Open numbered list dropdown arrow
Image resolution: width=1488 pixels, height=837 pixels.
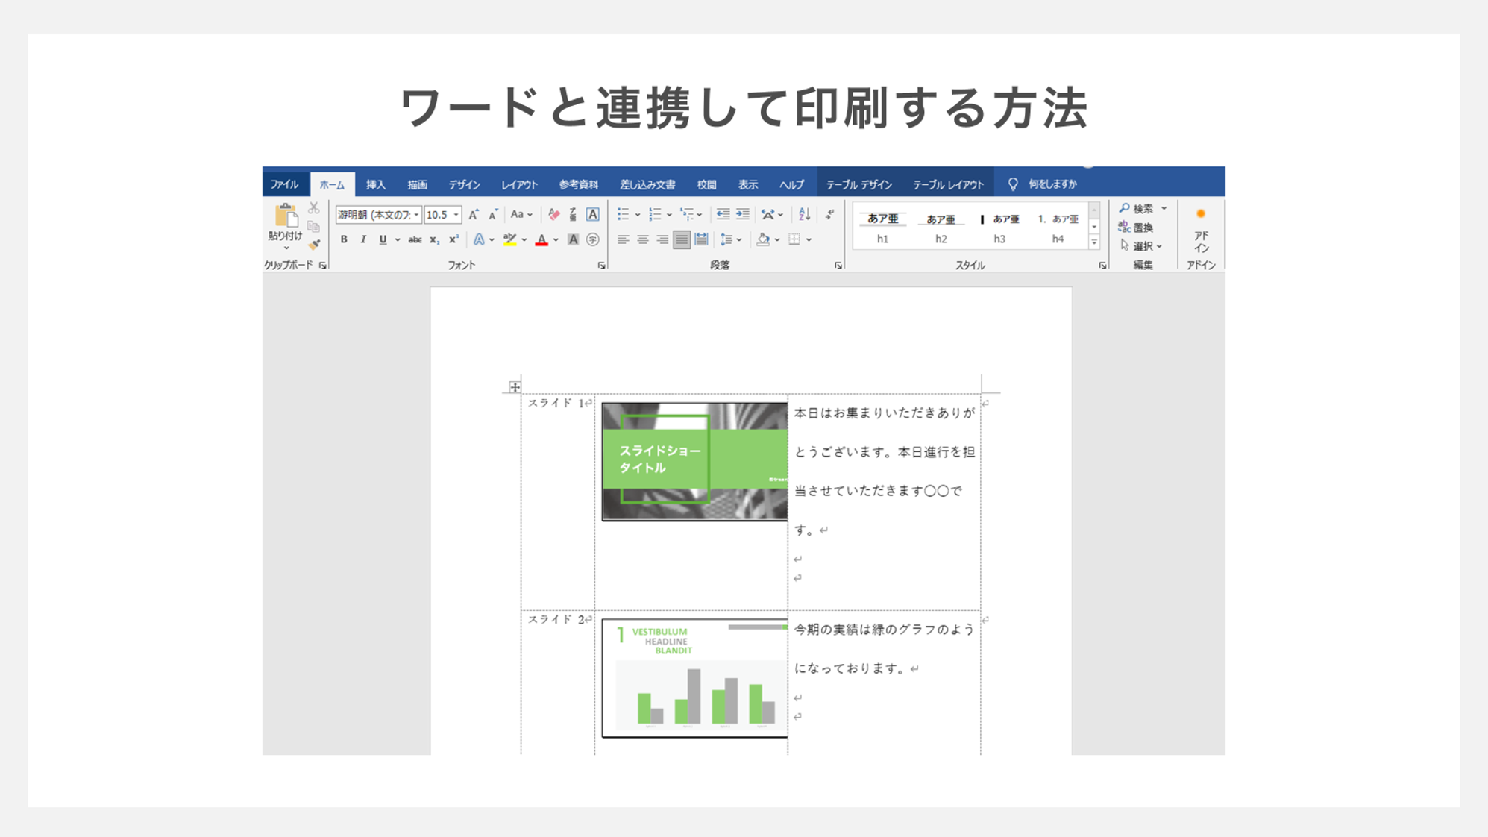(669, 215)
